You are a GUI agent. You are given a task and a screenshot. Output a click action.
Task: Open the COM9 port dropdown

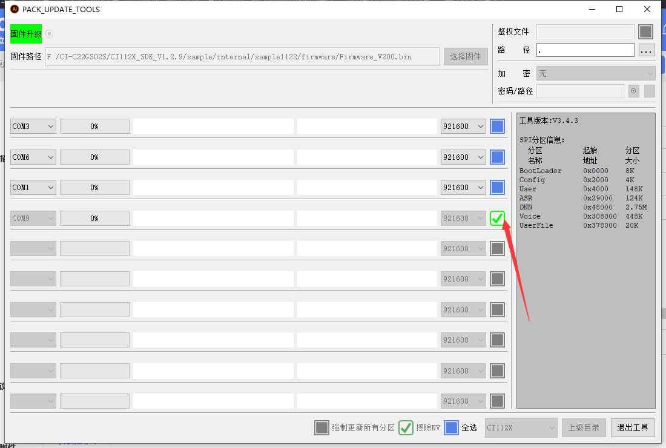(x=33, y=219)
